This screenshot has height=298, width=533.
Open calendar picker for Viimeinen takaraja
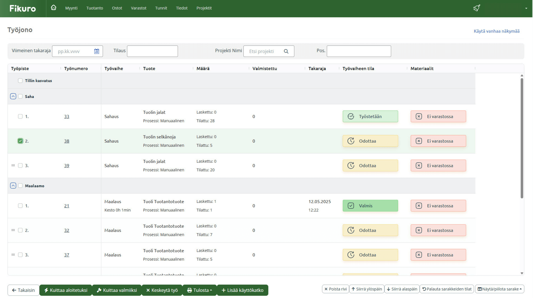coord(97,51)
